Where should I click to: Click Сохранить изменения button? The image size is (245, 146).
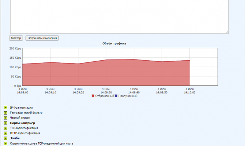[x=42, y=38]
